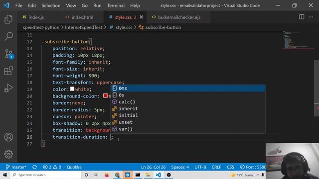Image resolution: width=319 pixels, height=179 pixels.
Task: Open the Search view in activity bar
Action: (8, 36)
